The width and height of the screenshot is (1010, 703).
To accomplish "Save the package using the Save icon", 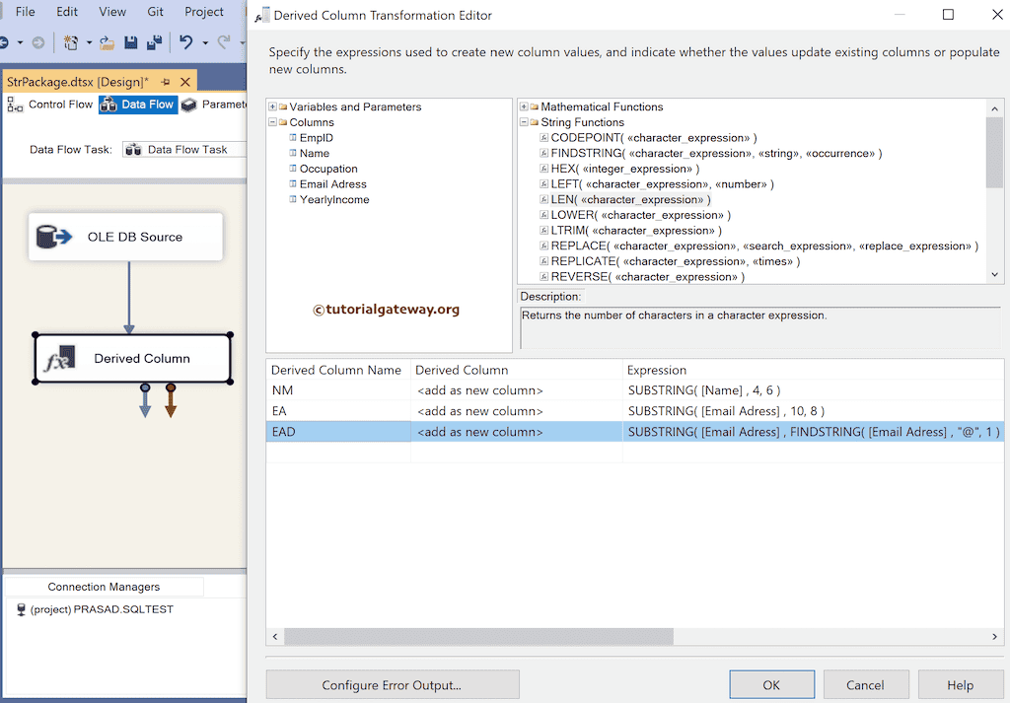I will [x=131, y=42].
